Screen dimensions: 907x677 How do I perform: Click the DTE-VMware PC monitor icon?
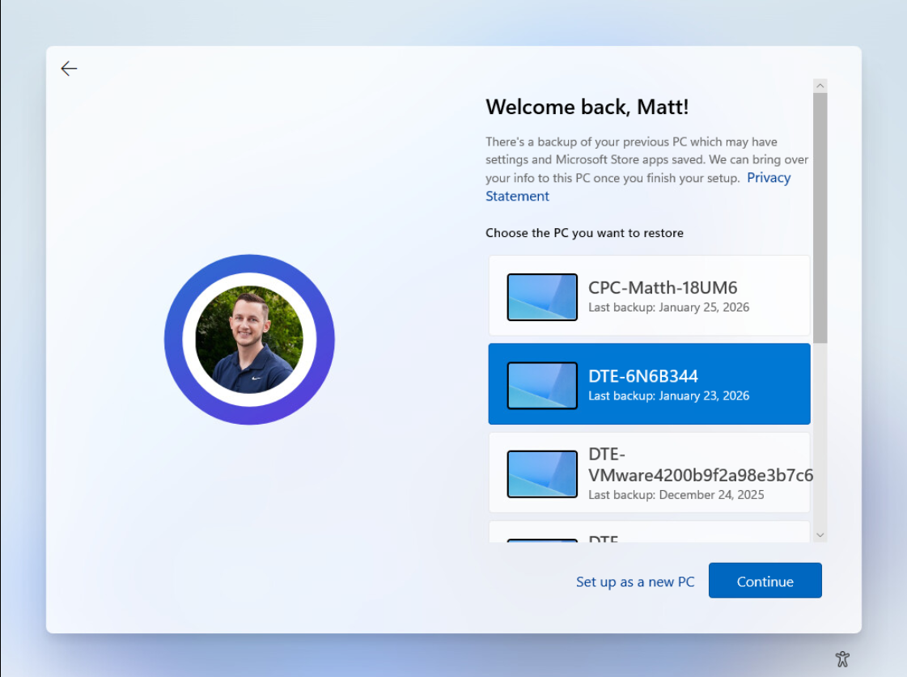pyautogui.click(x=542, y=473)
